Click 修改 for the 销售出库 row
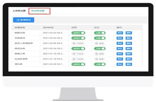 [120, 33]
